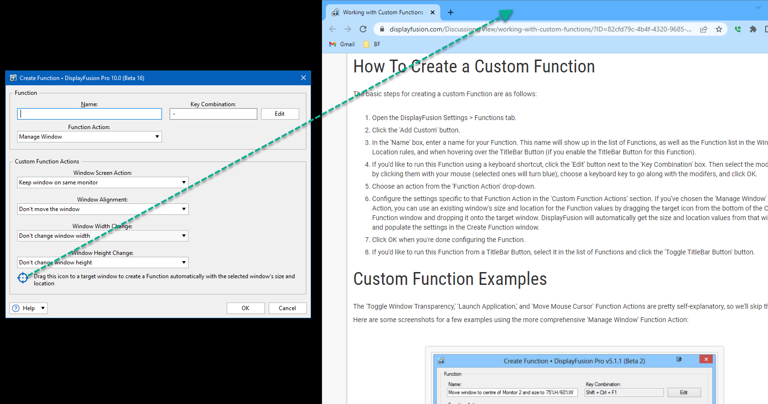The image size is (768, 404).
Task: Click the share page icon in address bar
Action: pyautogui.click(x=704, y=29)
